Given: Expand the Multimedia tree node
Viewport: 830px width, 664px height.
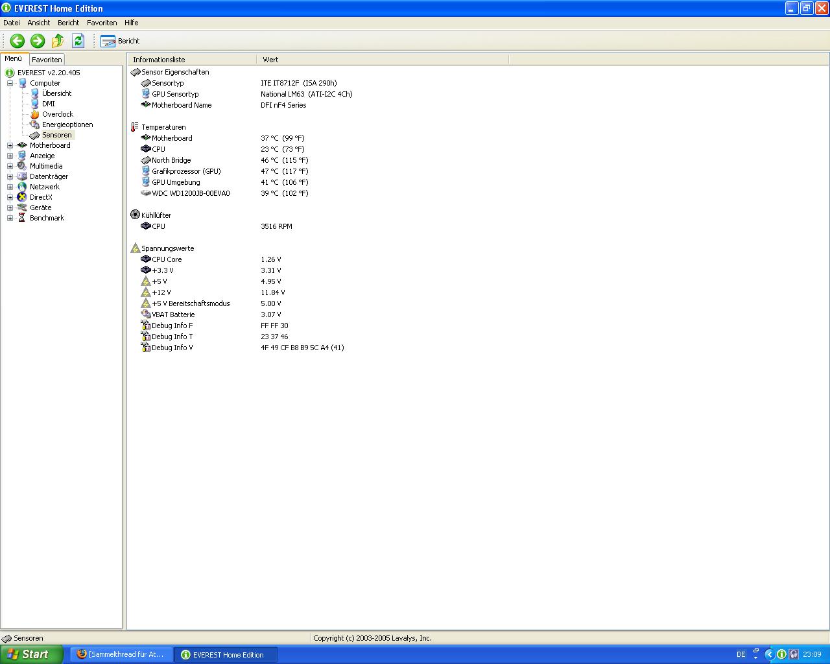Looking at the screenshot, I should 10,166.
